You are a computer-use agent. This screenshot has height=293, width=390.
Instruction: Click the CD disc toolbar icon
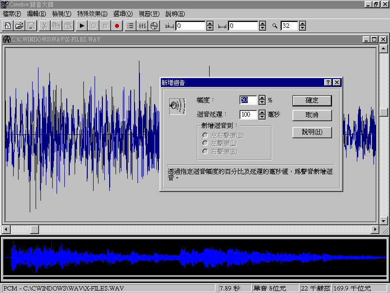pos(154,26)
